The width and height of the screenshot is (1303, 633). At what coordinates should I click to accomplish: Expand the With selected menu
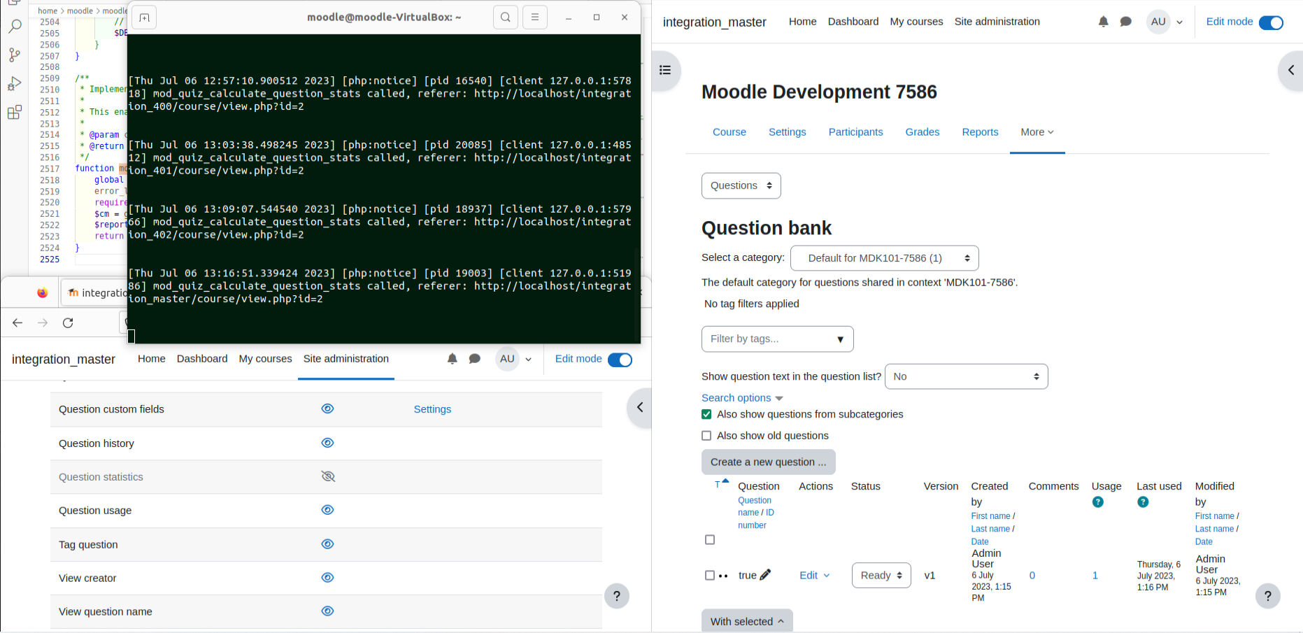point(747,621)
